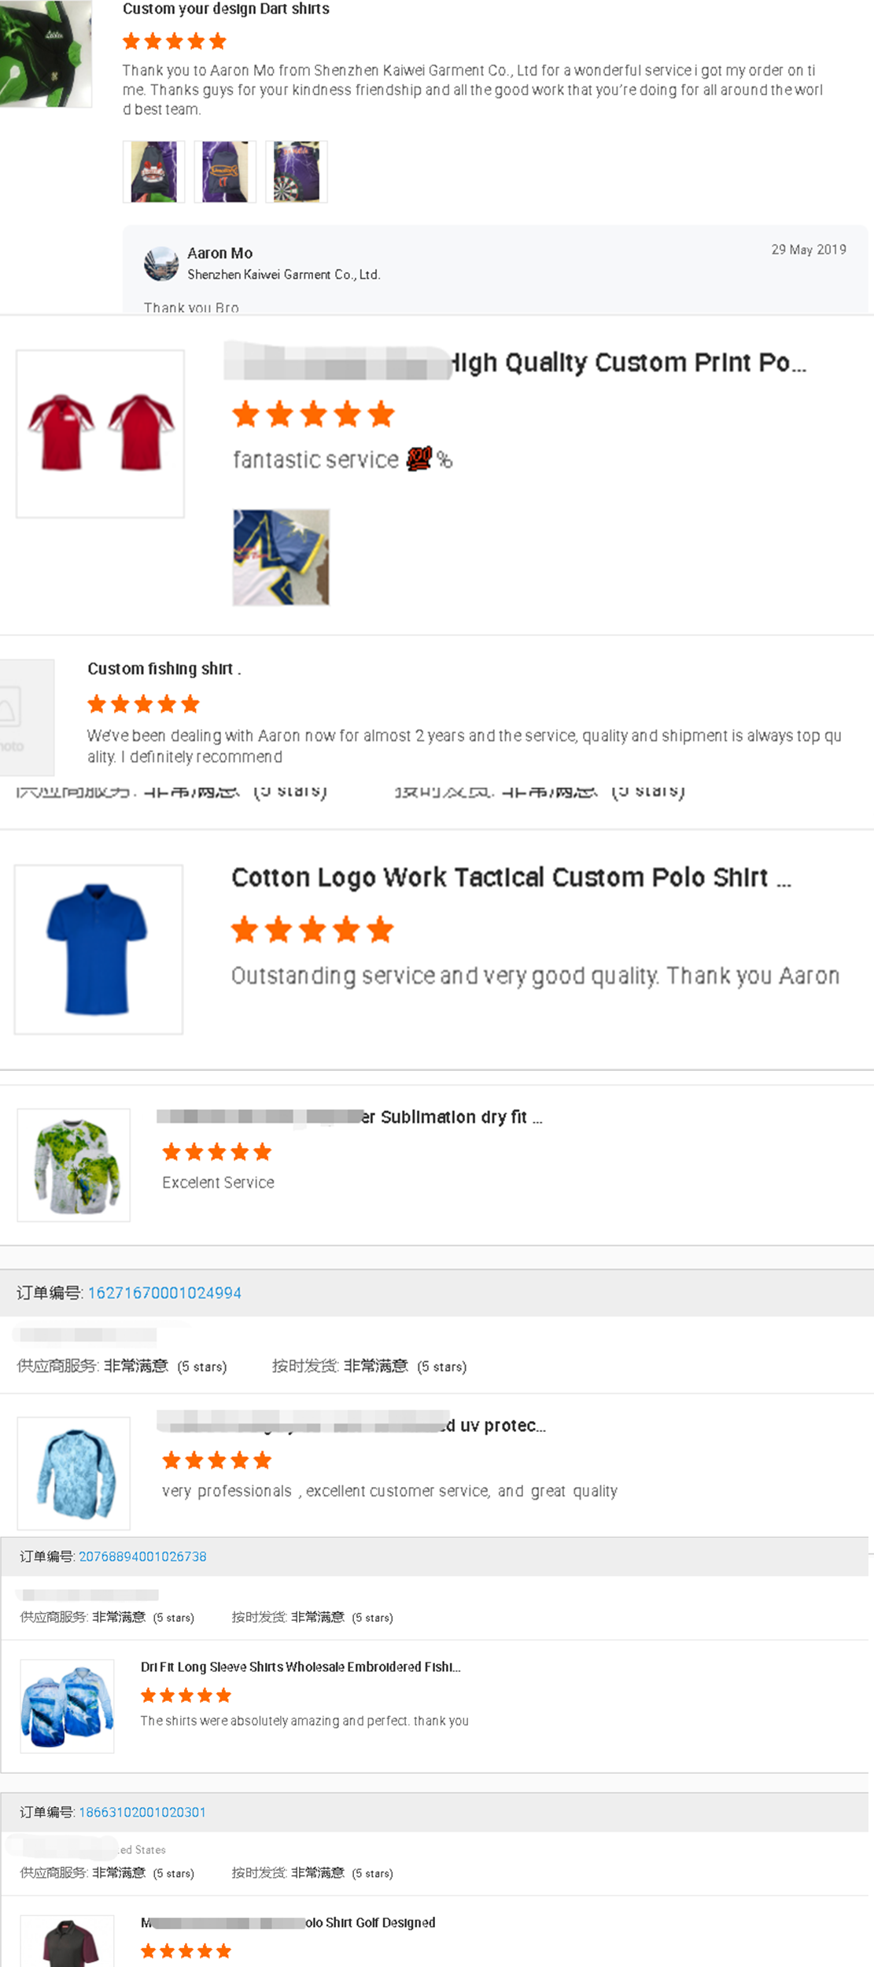Click the Aaron Mo supplier name
Viewport: 874px width, 1967px height.
point(219,253)
